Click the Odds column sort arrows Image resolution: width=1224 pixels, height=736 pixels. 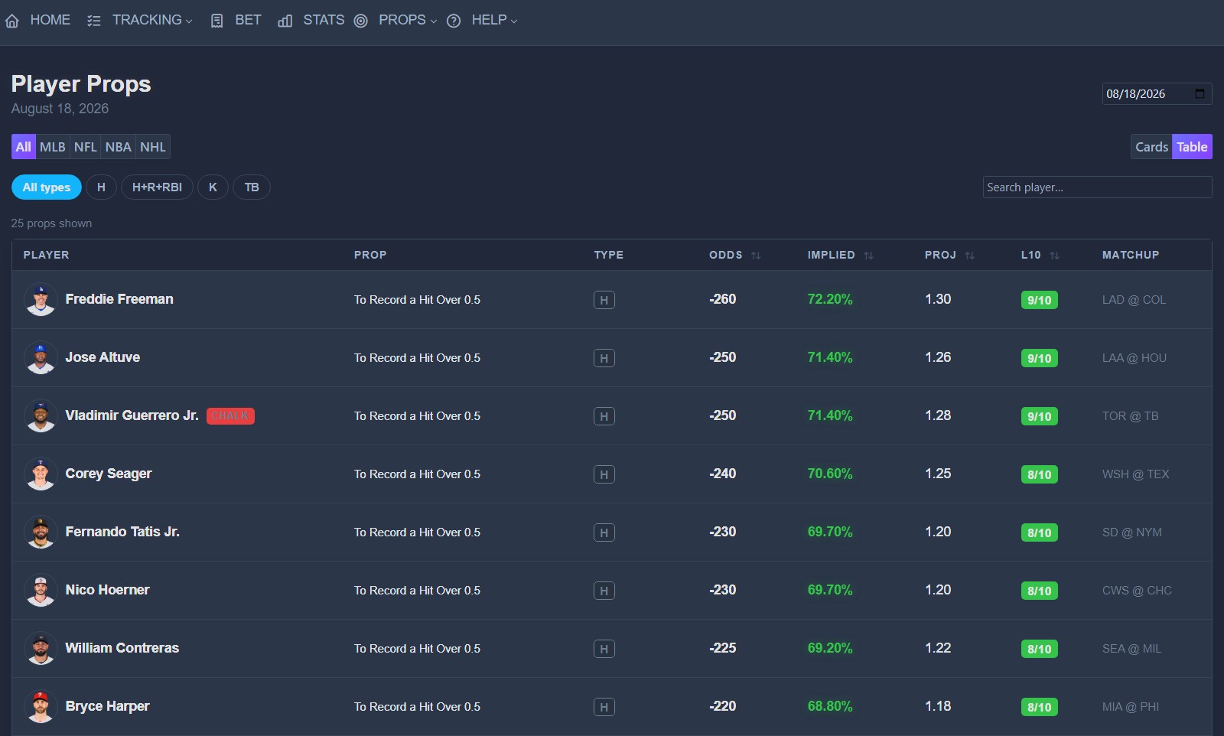756,256
